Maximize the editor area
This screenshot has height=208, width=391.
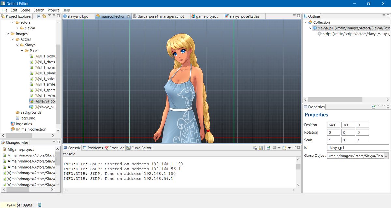pyautogui.click(x=299, y=16)
